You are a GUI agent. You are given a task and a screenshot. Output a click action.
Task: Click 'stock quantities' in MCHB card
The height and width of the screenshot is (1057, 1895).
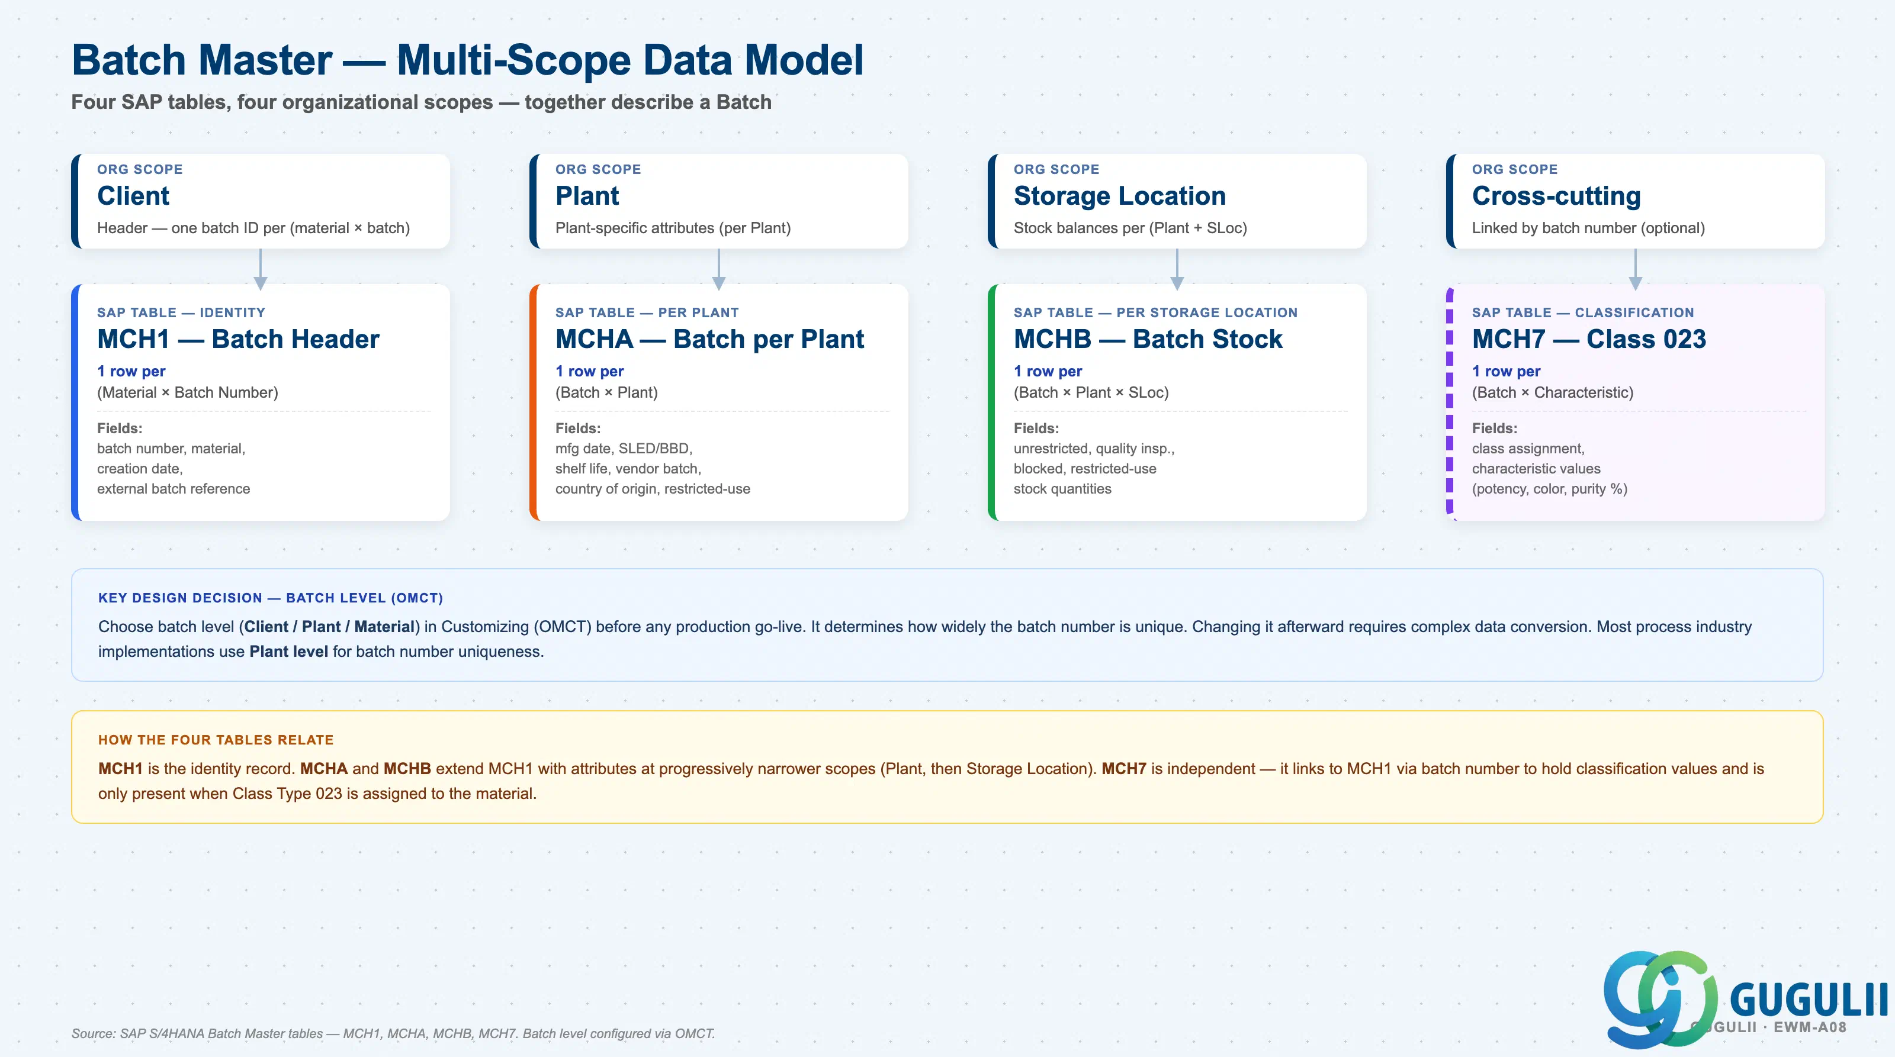tap(1062, 489)
